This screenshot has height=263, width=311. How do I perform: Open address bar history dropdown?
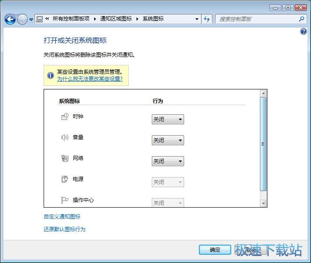click(197, 19)
